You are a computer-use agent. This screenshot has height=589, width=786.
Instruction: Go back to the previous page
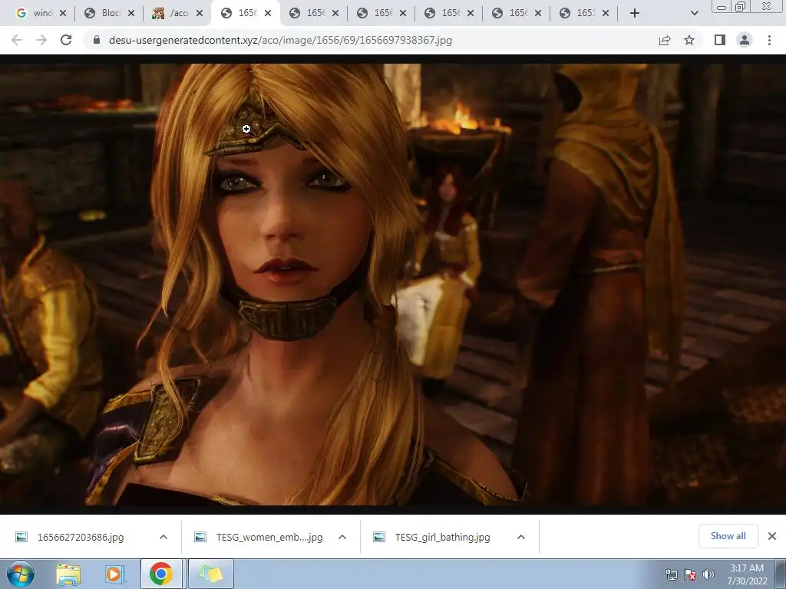coord(17,40)
